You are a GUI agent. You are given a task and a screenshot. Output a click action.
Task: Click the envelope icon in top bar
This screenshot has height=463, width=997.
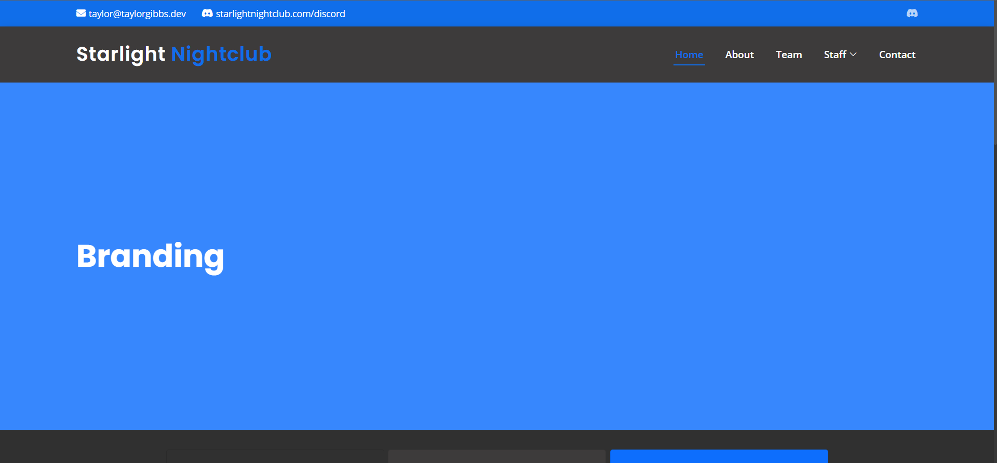(81, 13)
